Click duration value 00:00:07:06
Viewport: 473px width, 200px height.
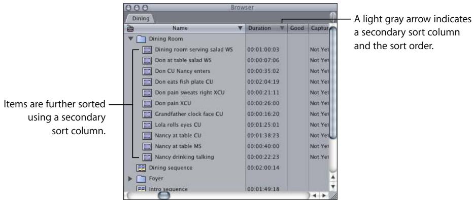[x=263, y=60]
